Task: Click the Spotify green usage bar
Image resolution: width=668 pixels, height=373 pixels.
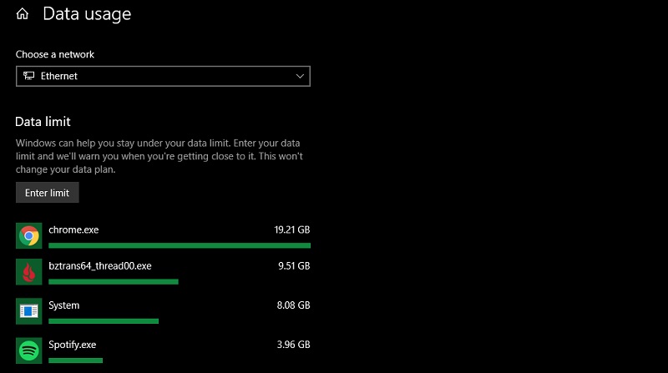Action: coord(76,360)
